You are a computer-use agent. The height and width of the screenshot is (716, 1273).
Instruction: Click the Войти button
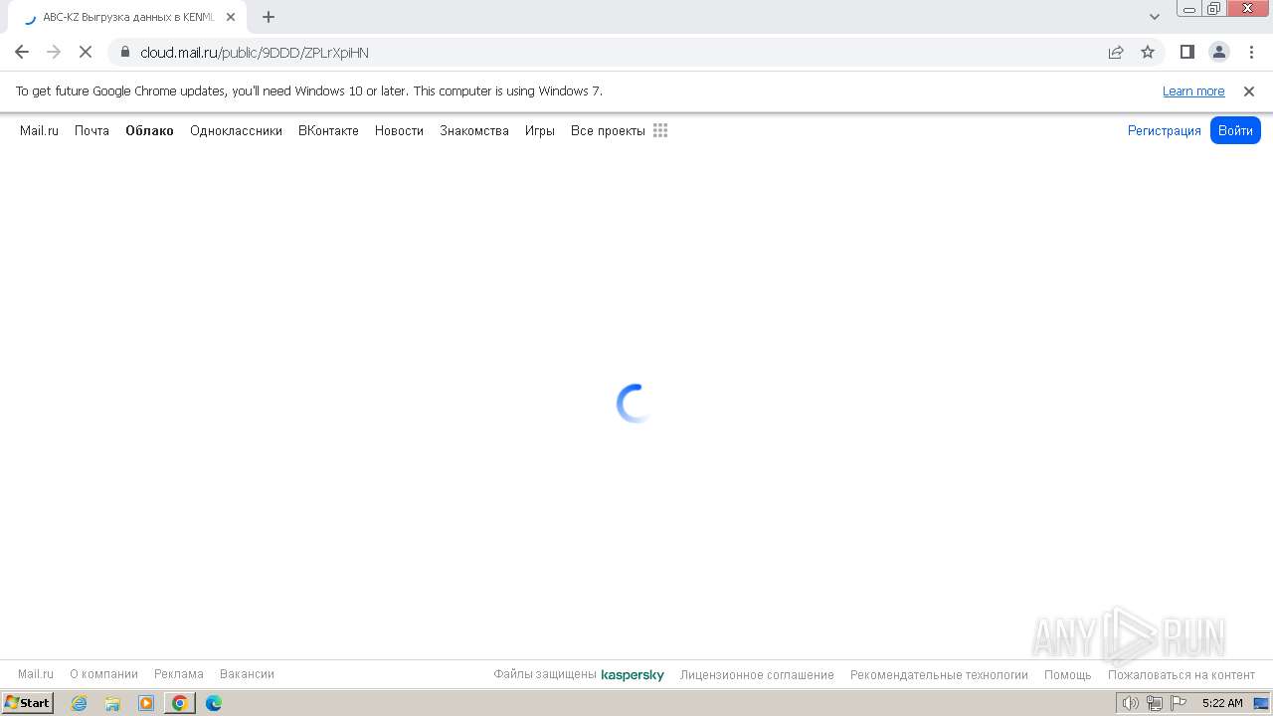pos(1235,130)
